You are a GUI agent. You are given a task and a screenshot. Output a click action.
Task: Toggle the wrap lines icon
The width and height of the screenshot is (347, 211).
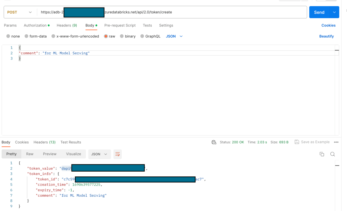117,154
